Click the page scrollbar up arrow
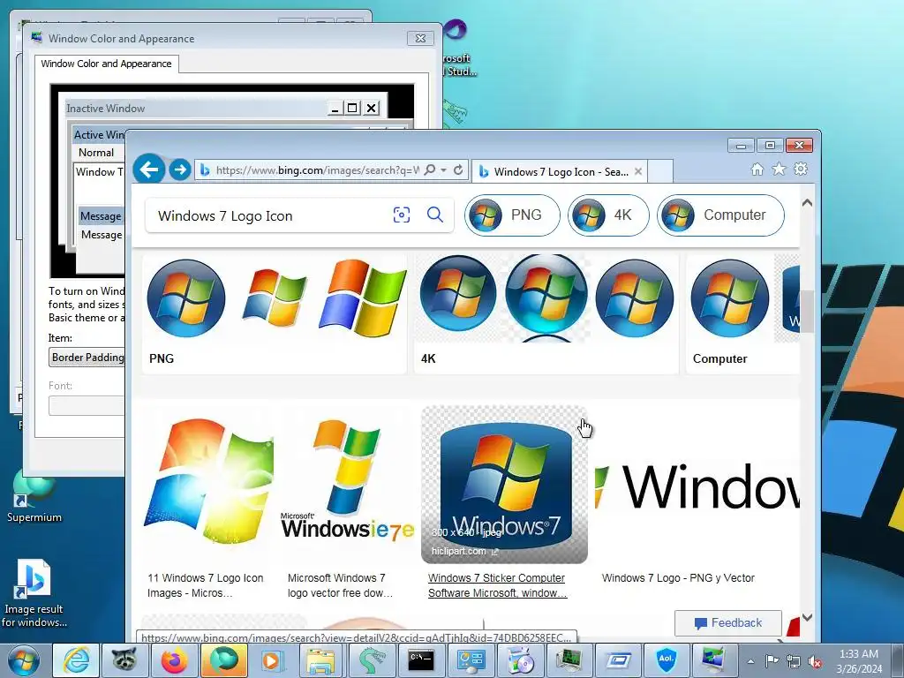 tap(807, 203)
